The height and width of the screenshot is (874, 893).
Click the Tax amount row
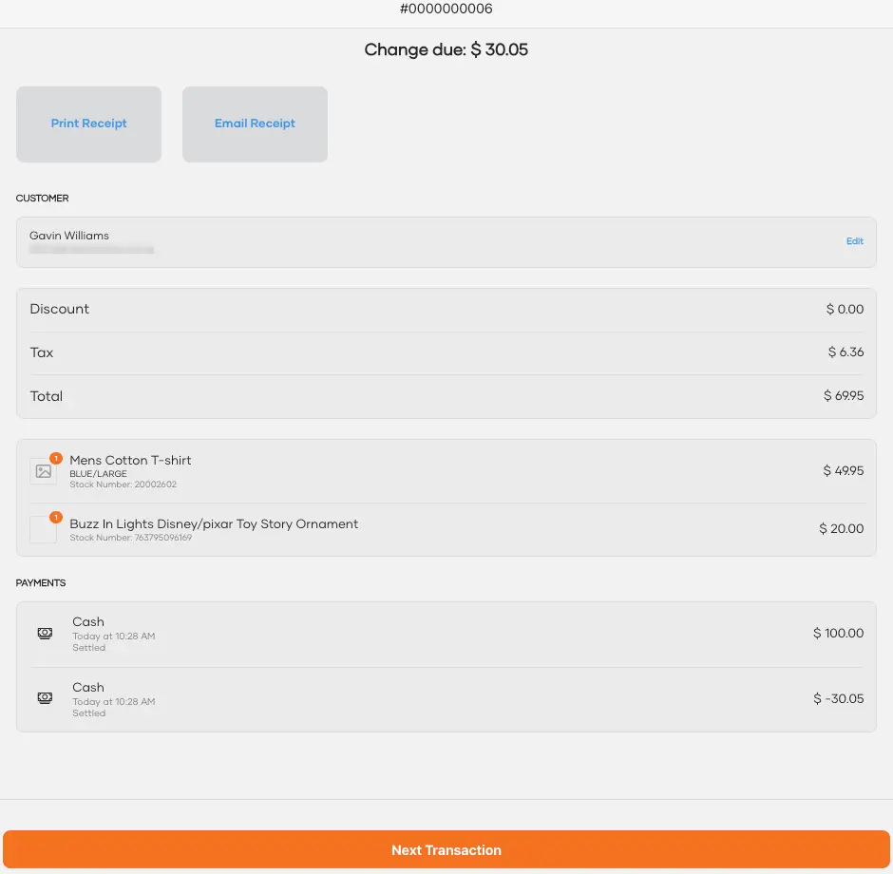[x=446, y=352]
